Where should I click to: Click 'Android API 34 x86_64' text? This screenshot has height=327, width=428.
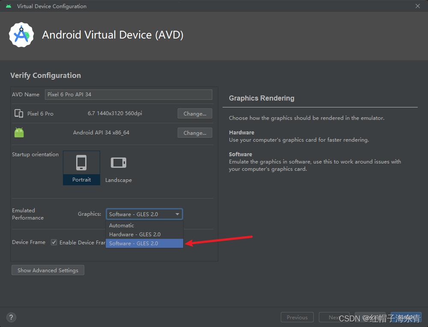[x=101, y=133]
